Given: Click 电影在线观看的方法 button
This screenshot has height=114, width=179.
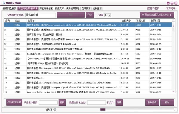Looking at the screenshot, I should [x=157, y=15].
